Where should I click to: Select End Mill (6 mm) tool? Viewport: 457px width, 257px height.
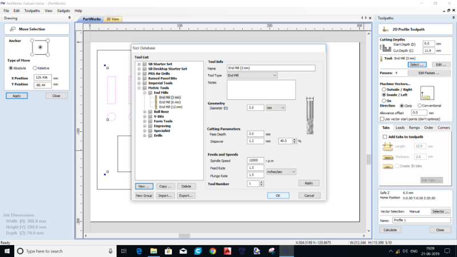170,102
